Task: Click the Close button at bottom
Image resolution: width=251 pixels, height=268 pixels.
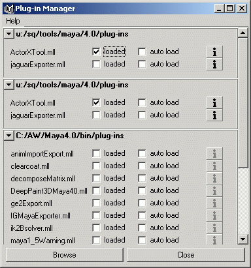Action: 186,255
